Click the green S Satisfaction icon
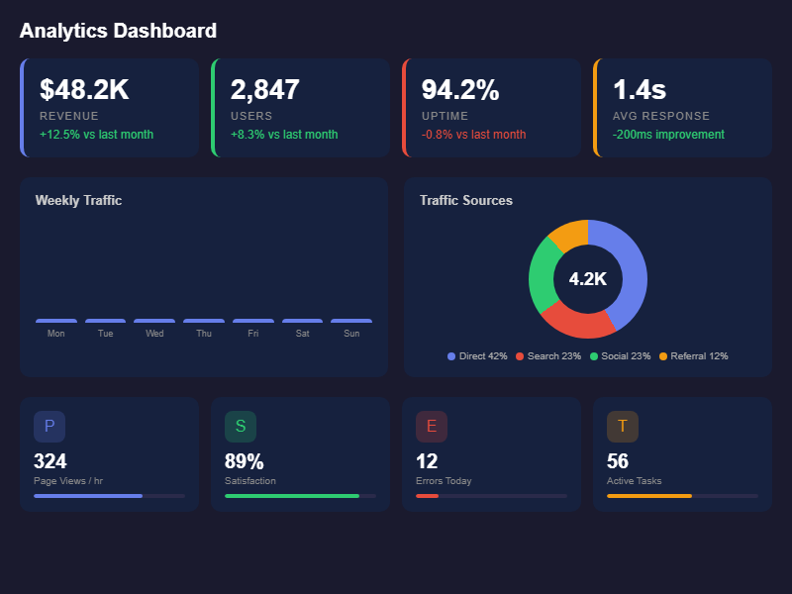 (241, 427)
